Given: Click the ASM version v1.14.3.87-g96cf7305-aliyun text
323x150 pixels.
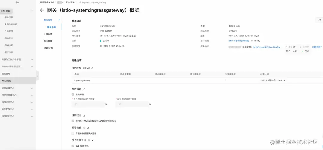Looking at the screenshot, I should coord(118,36).
